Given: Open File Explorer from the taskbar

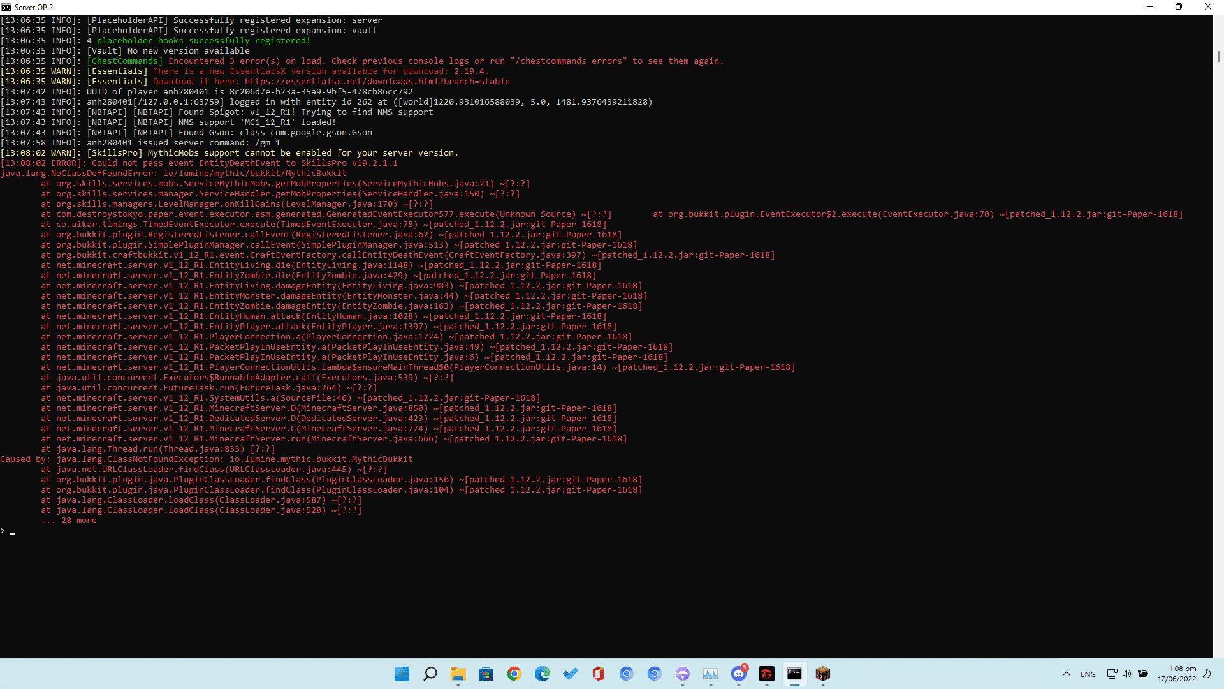Looking at the screenshot, I should tap(458, 674).
